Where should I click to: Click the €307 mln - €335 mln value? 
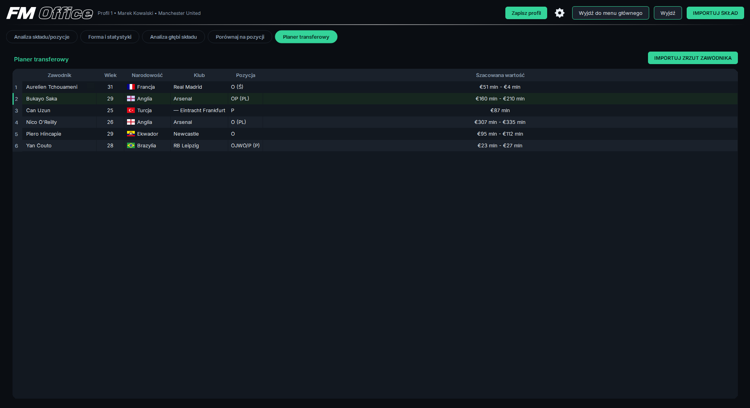coord(500,122)
